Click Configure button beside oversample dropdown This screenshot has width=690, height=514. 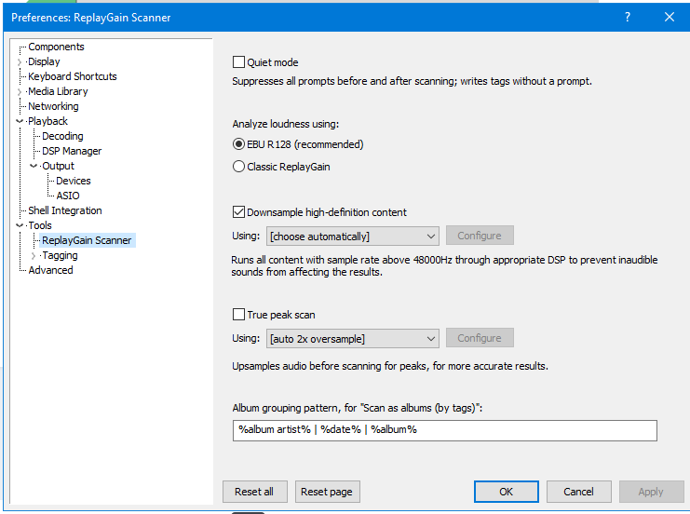point(480,338)
